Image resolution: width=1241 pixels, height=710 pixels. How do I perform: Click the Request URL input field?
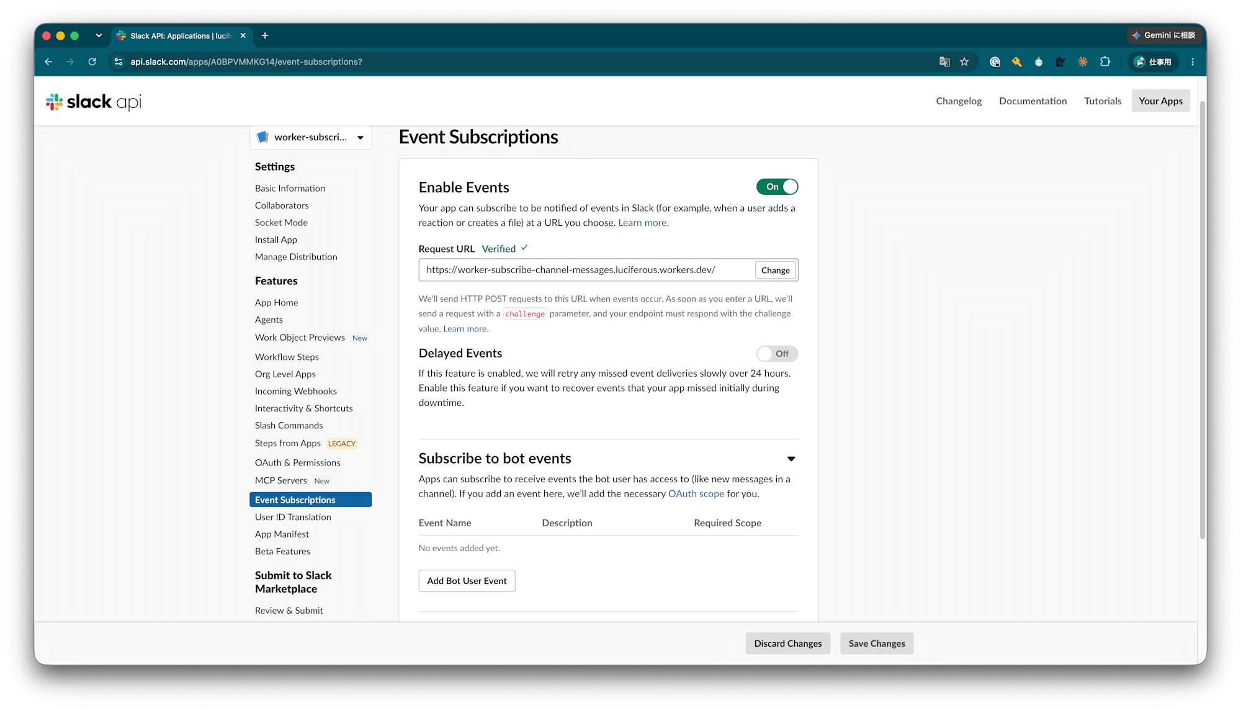click(586, 270)
